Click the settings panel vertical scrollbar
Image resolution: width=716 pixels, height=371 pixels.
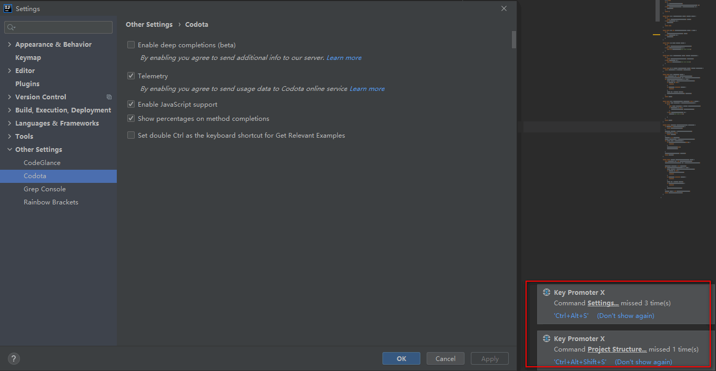point(514,40)
